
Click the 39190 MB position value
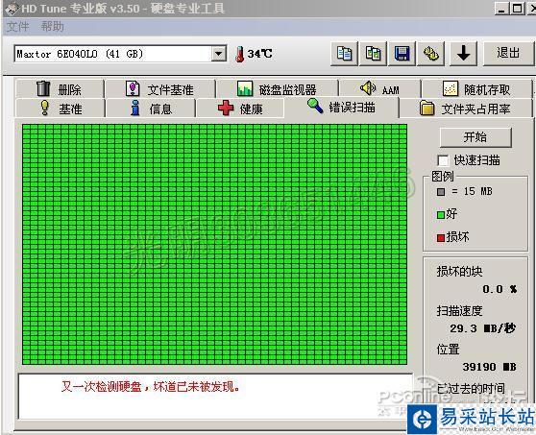click(489, 367)
